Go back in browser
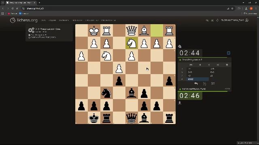Viewport: 259px width, 145px height. click(x=3, y=8)
